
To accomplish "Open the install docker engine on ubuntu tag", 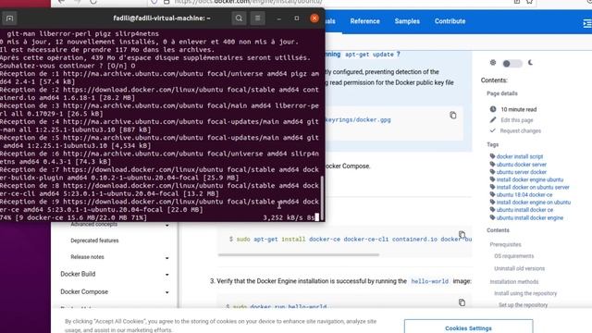I will pos(534,203).
